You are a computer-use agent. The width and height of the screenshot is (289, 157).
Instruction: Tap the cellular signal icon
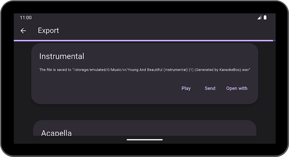coord(259,17)
